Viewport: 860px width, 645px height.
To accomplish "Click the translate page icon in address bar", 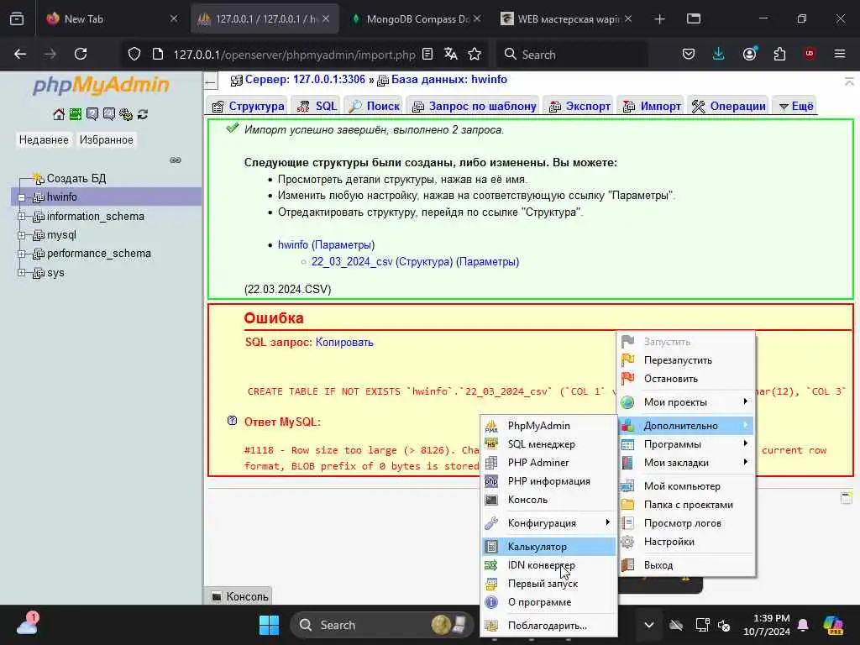I will 451,54.
